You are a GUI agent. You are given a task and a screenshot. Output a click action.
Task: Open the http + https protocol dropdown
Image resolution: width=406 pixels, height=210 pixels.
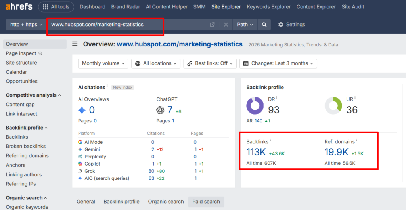[26, 25]
